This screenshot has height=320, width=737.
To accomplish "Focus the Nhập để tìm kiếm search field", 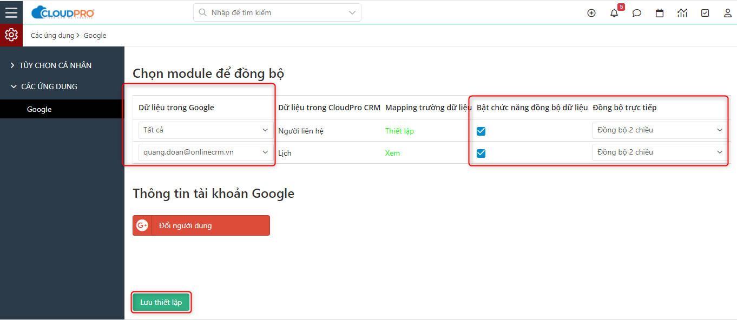I will point(277,12).
